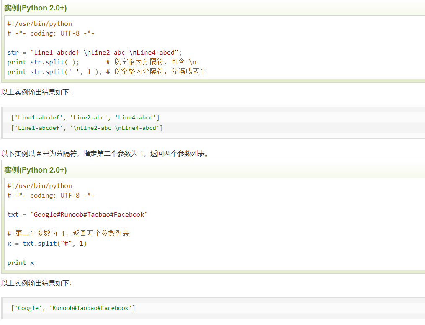Click the paragraph starting with "以下实例以 # 号为分隔符"
The image size is (425, 325).
click(105, 153)
